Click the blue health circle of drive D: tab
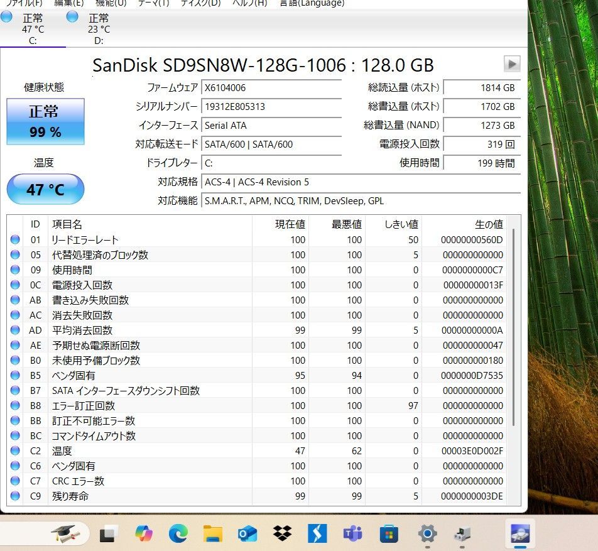 [x=72, y=17]
